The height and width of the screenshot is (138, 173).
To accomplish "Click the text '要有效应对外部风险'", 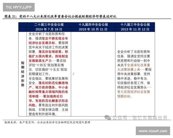I will [53, 105].
